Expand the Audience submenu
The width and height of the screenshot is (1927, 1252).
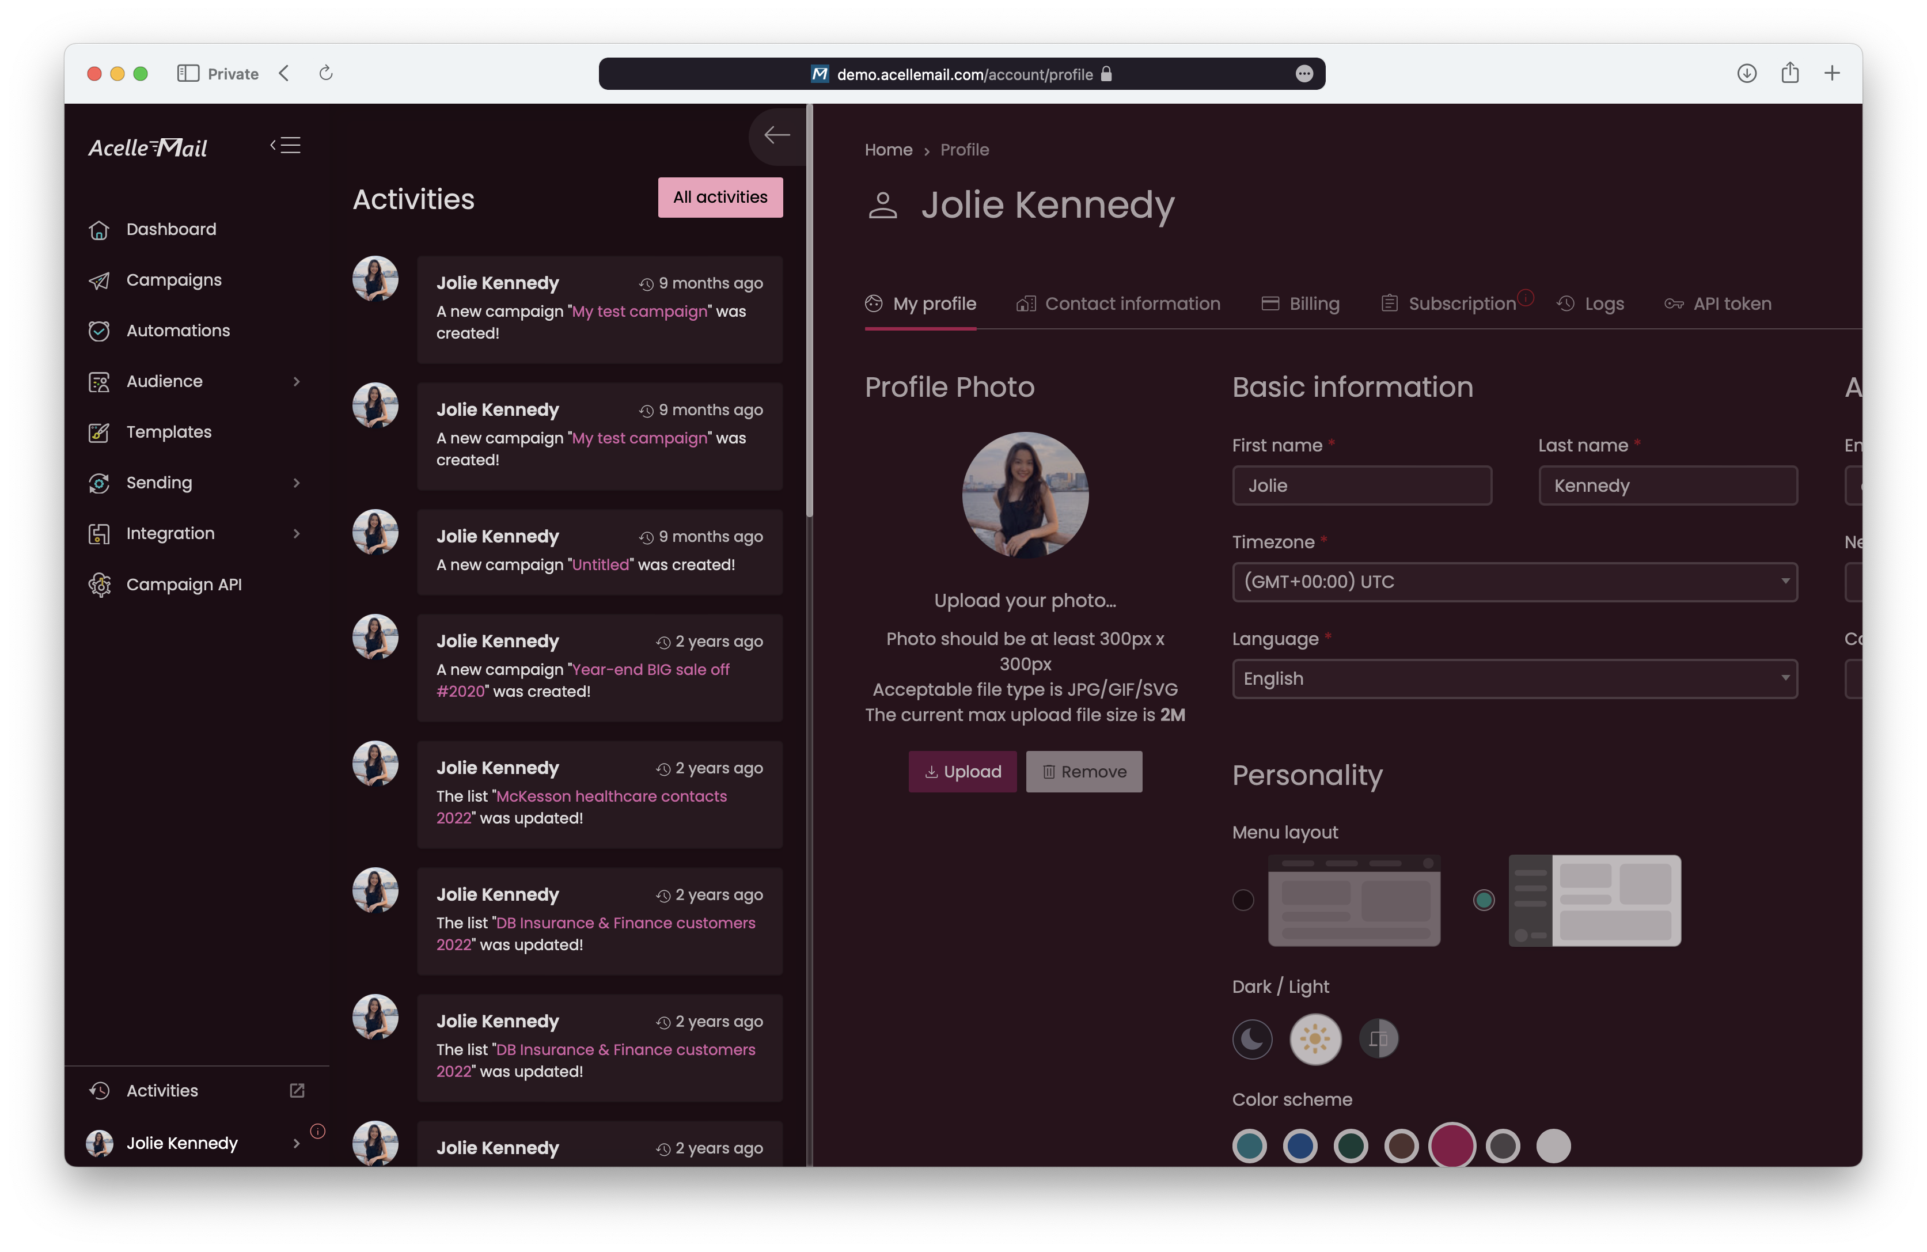(x=297, y=381)
